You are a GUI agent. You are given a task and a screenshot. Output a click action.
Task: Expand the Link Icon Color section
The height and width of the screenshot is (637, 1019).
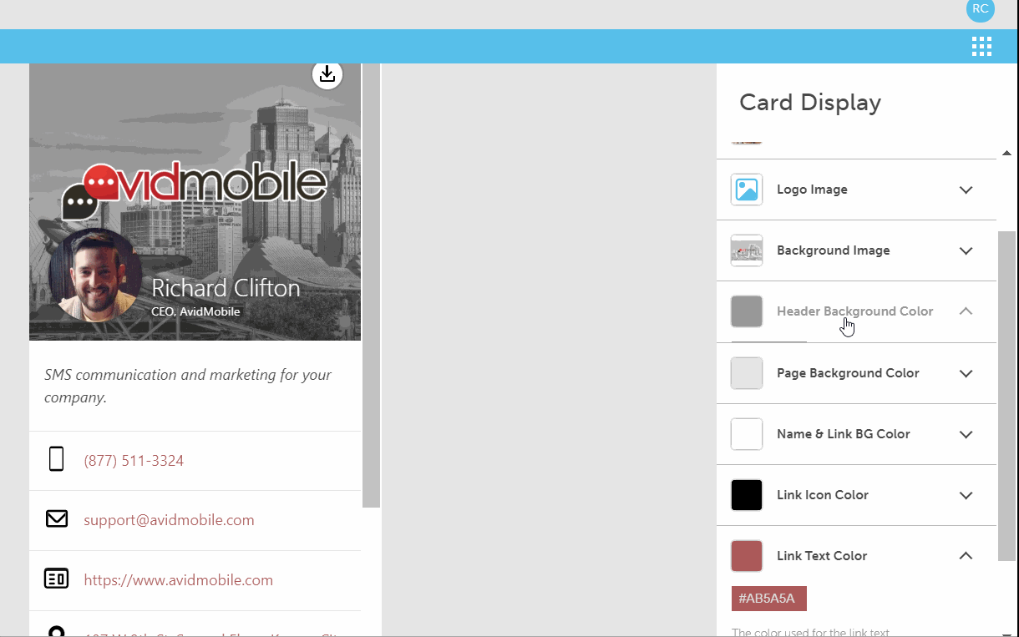click(x=966, y=495)
